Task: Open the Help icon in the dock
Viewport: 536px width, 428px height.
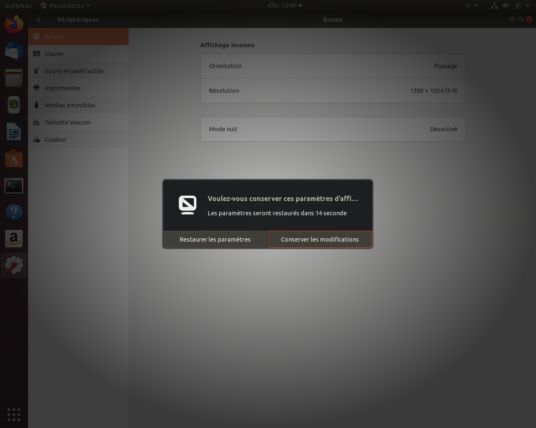Action: click(x=14, y=212)
